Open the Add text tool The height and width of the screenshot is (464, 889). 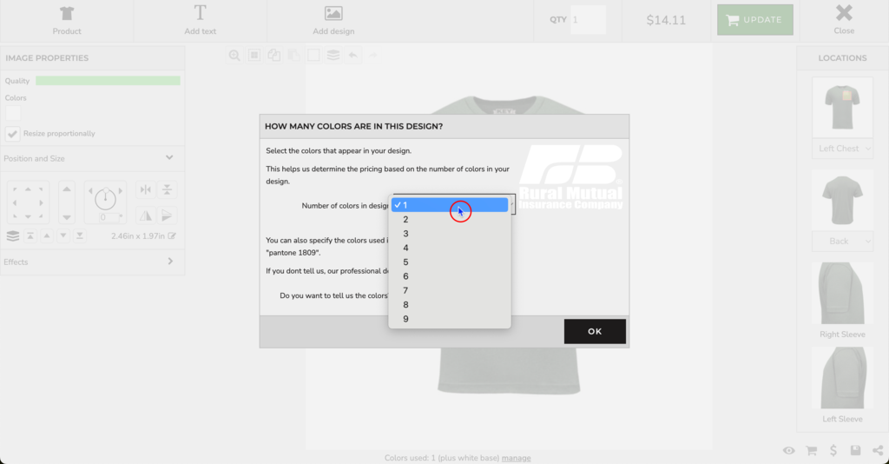pyautogui.click(x=200, y=20)
